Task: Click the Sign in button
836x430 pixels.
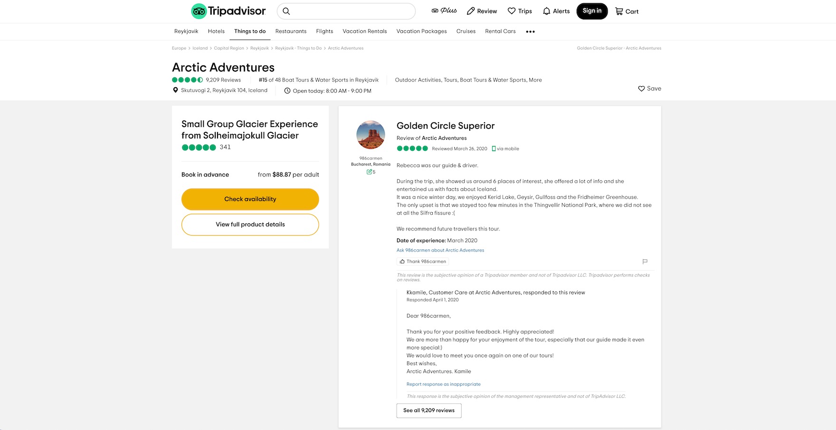Action: click(x=592, y=11)
